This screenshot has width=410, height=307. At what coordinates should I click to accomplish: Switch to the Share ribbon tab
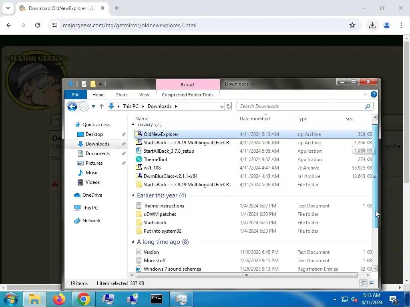tap(122, 95)
